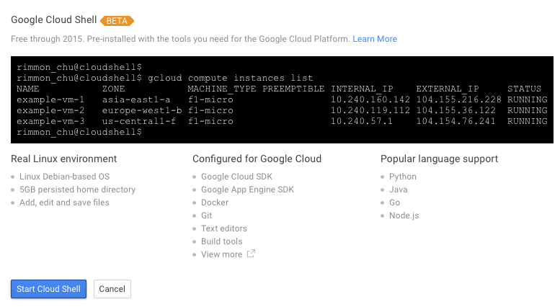The height and width of the screenshot is (307, 560).
Task: Click 5GB persisted home directory item
Action: (x=78, y=190)
